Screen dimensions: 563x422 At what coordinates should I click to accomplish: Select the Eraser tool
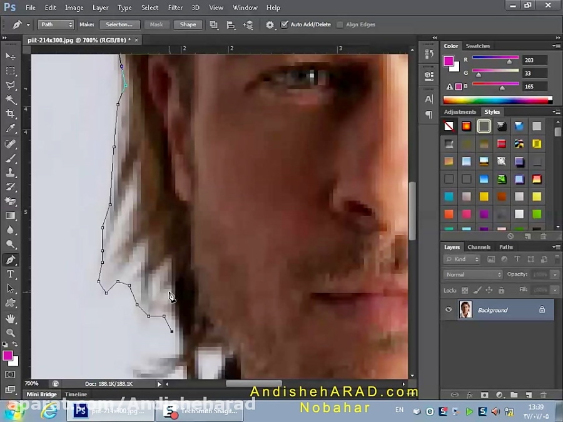tap(11, 201)
